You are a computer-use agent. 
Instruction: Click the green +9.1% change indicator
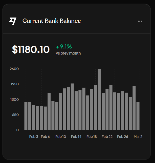[x=64, y=46]
